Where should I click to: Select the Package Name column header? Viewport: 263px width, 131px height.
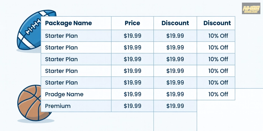coord(68,23)
